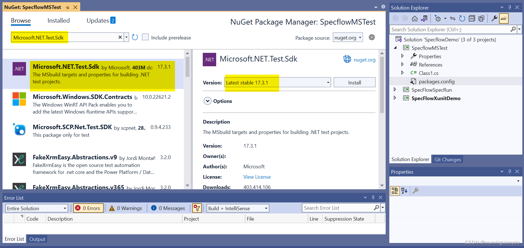
Task: Open the Pending Changes Filter clock icon
Action: pos(438,18)
